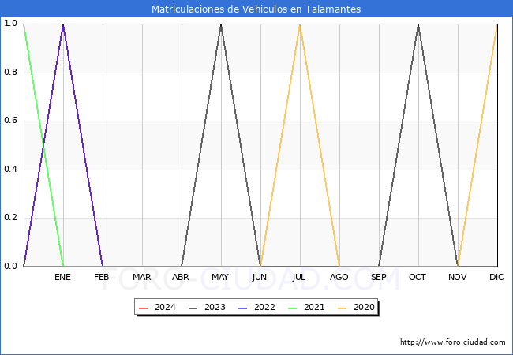
Task: Click the JUN month axis label
Action: [x=259, y=277]
